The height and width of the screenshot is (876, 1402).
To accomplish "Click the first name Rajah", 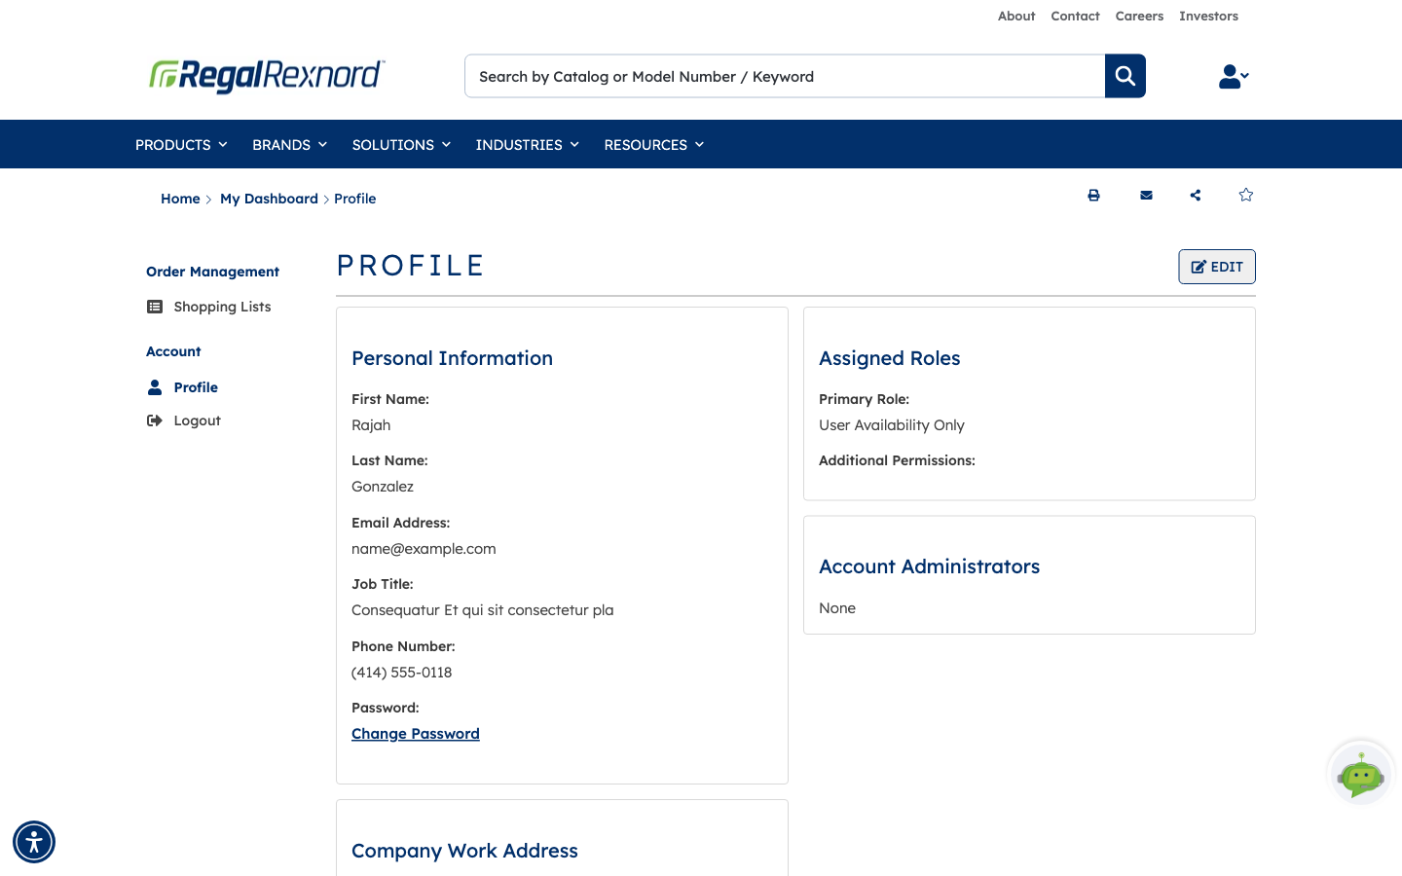I will 371,425.
